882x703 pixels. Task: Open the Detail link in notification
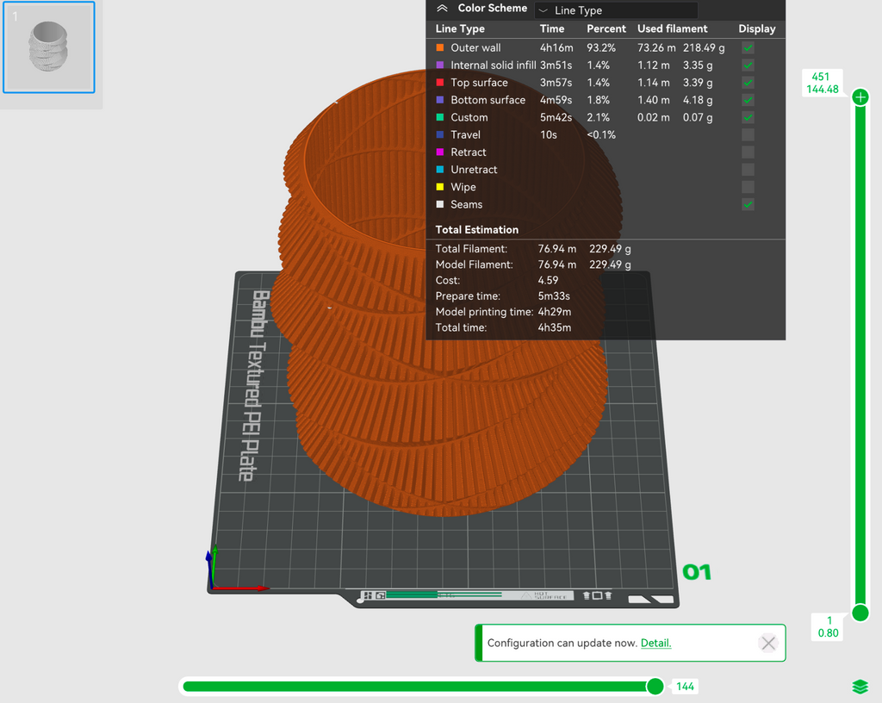655,643
